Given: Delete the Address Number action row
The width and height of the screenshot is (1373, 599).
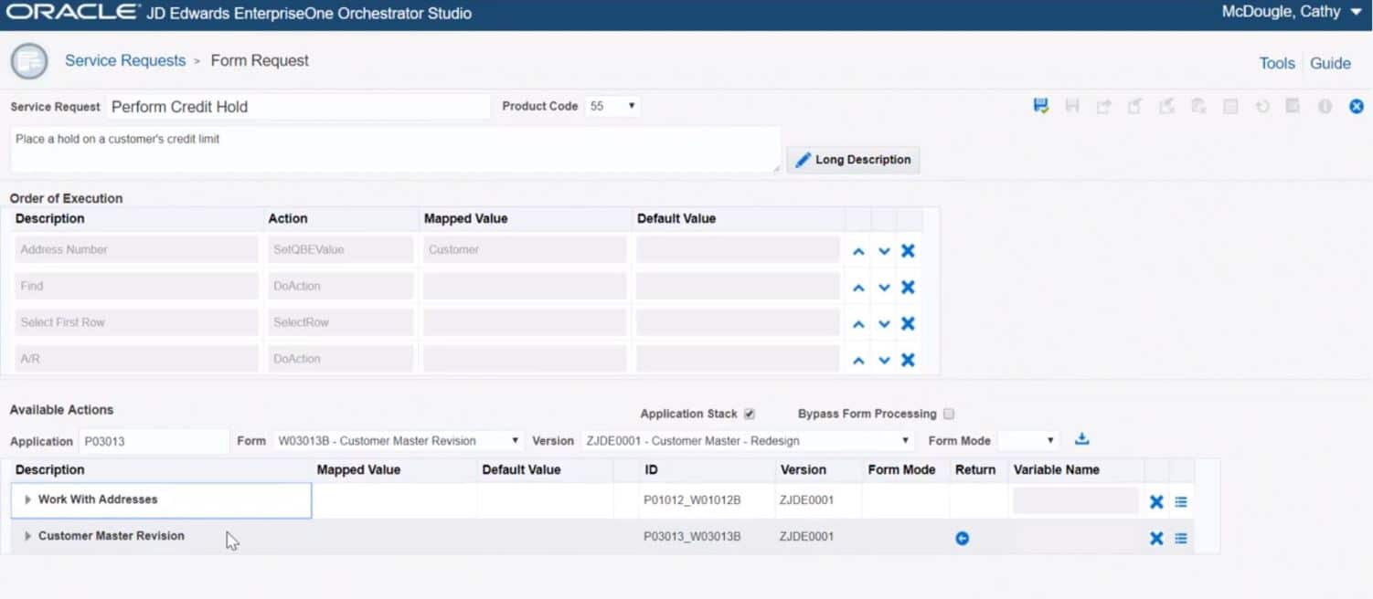Looking at the screenshot, I should [908, 250].
